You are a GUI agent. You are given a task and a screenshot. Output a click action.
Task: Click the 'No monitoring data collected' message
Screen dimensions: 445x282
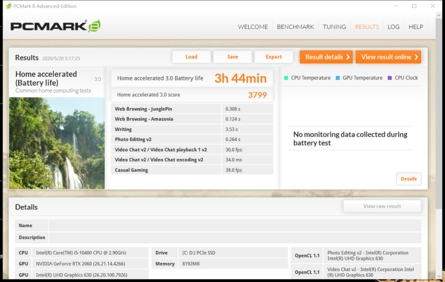click(350, 138)
